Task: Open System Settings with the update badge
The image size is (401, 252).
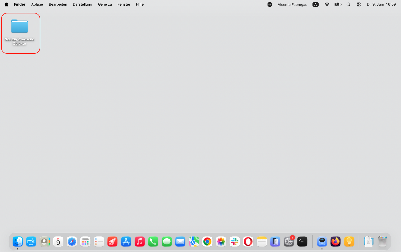Action: point(289,241)
